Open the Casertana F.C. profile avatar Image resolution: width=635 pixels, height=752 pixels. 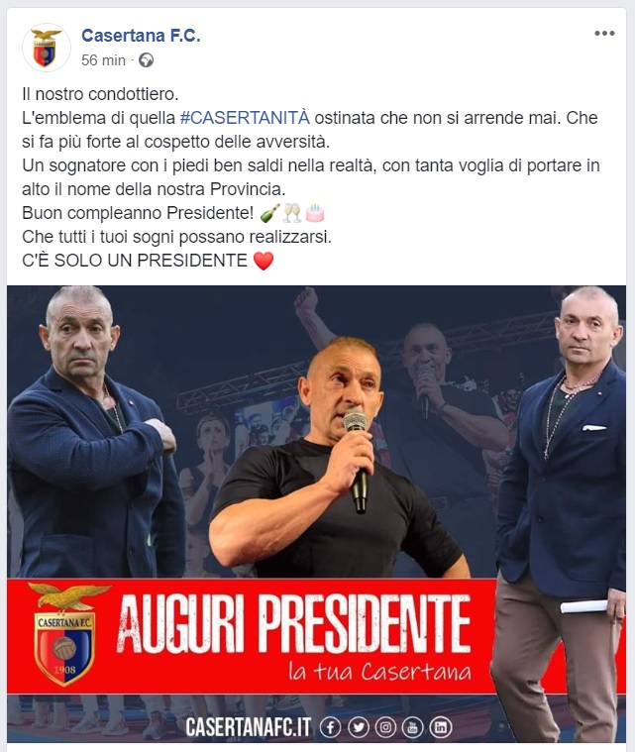46,48
